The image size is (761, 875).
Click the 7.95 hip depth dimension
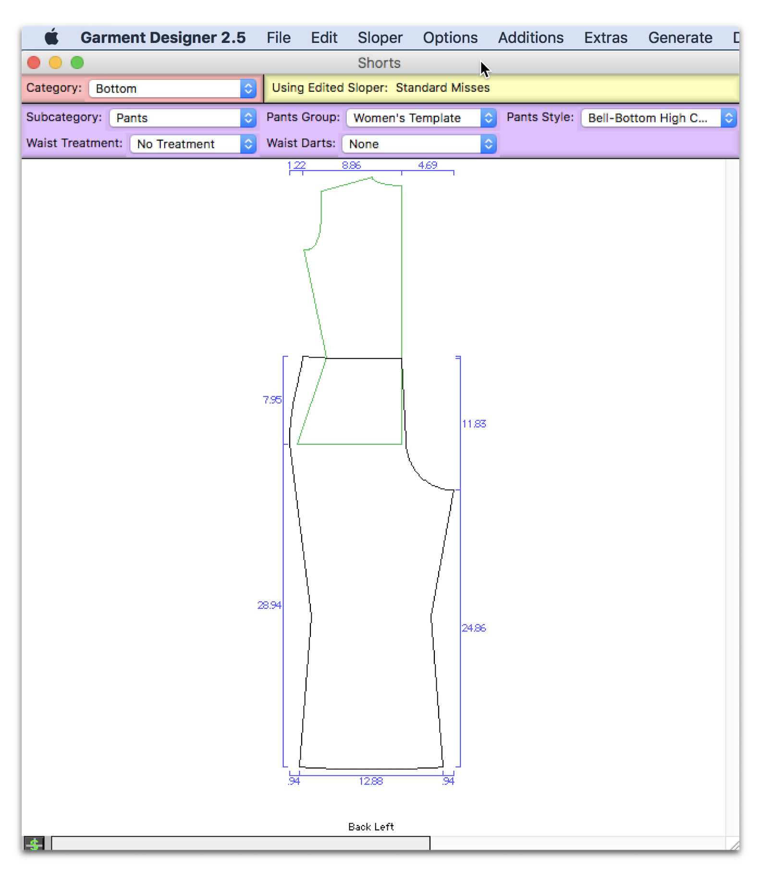[272, 400]
